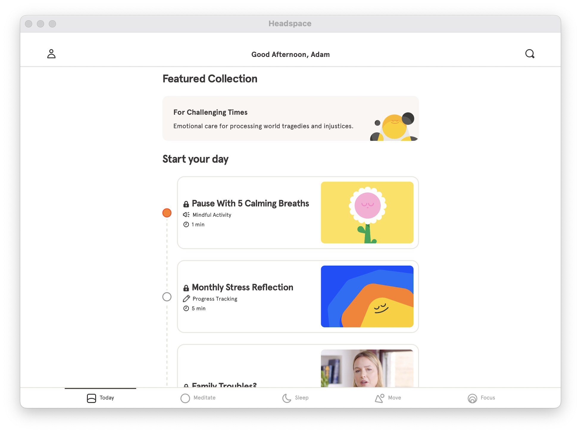Select Monthly Stress Reflection thumbnail
The image size is (581, 433).
pyautogui.click(x=367, y=296)
